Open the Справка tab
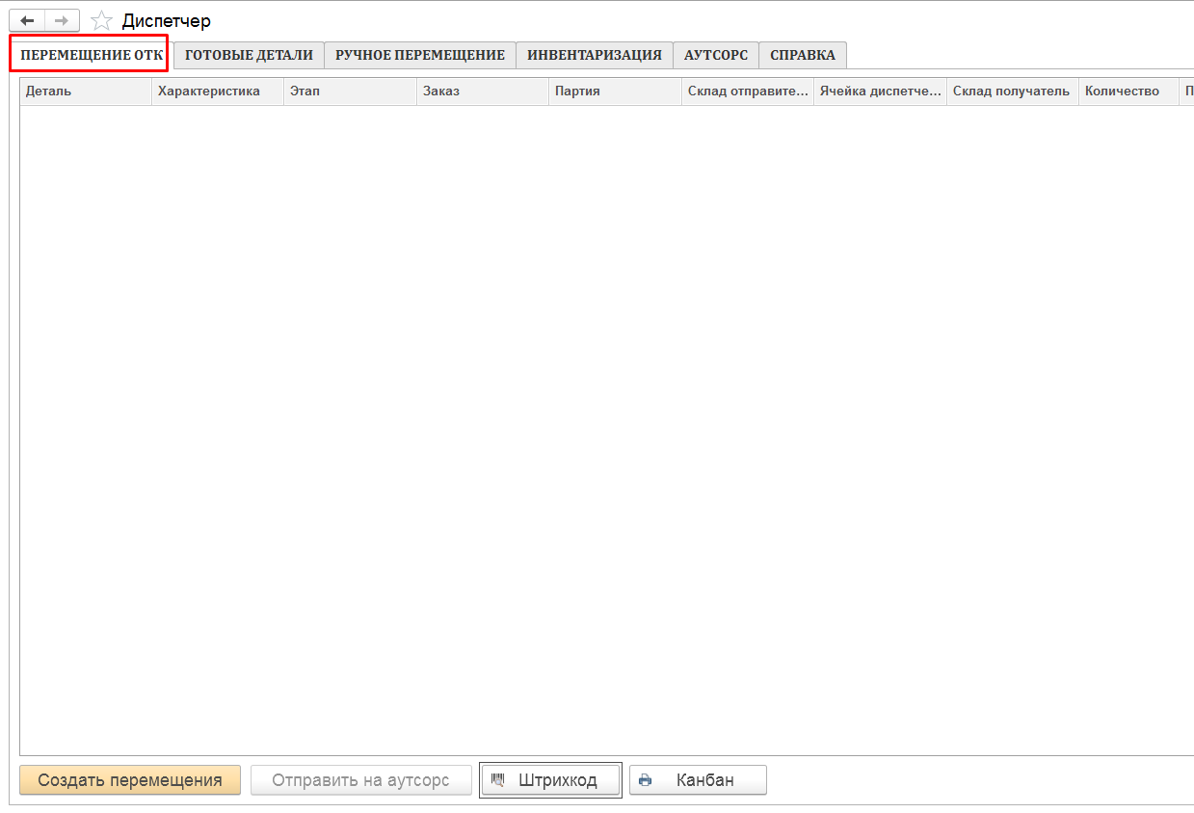The image size is (1194, 813). click(802, 55)
